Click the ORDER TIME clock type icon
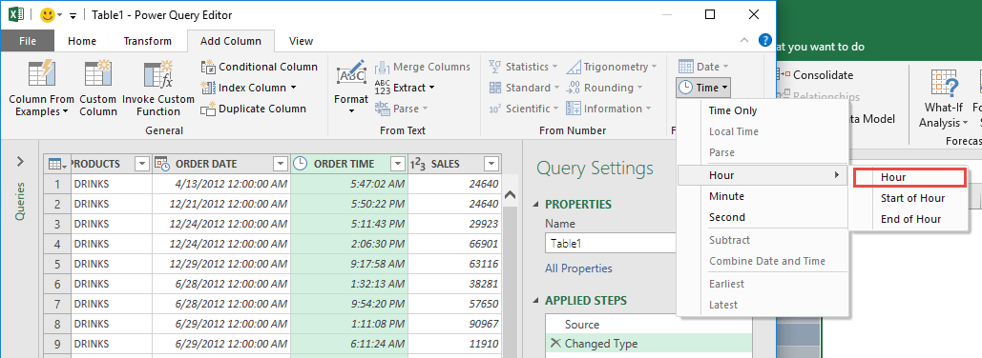Image resolution: width=982 pixels, height=358 pixels. click(301, 164)
